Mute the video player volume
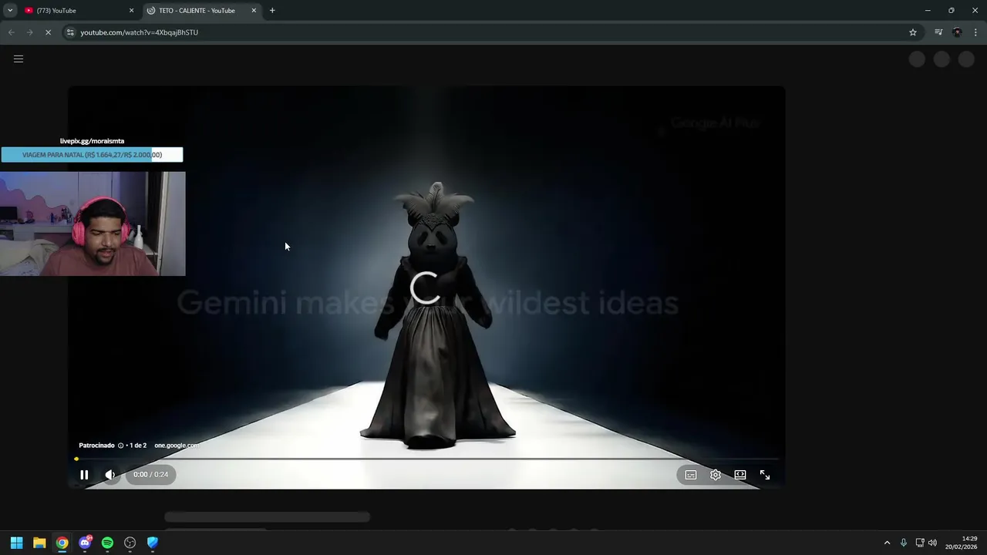This screenshot has height=555, width=987. (x=110, y=475)
